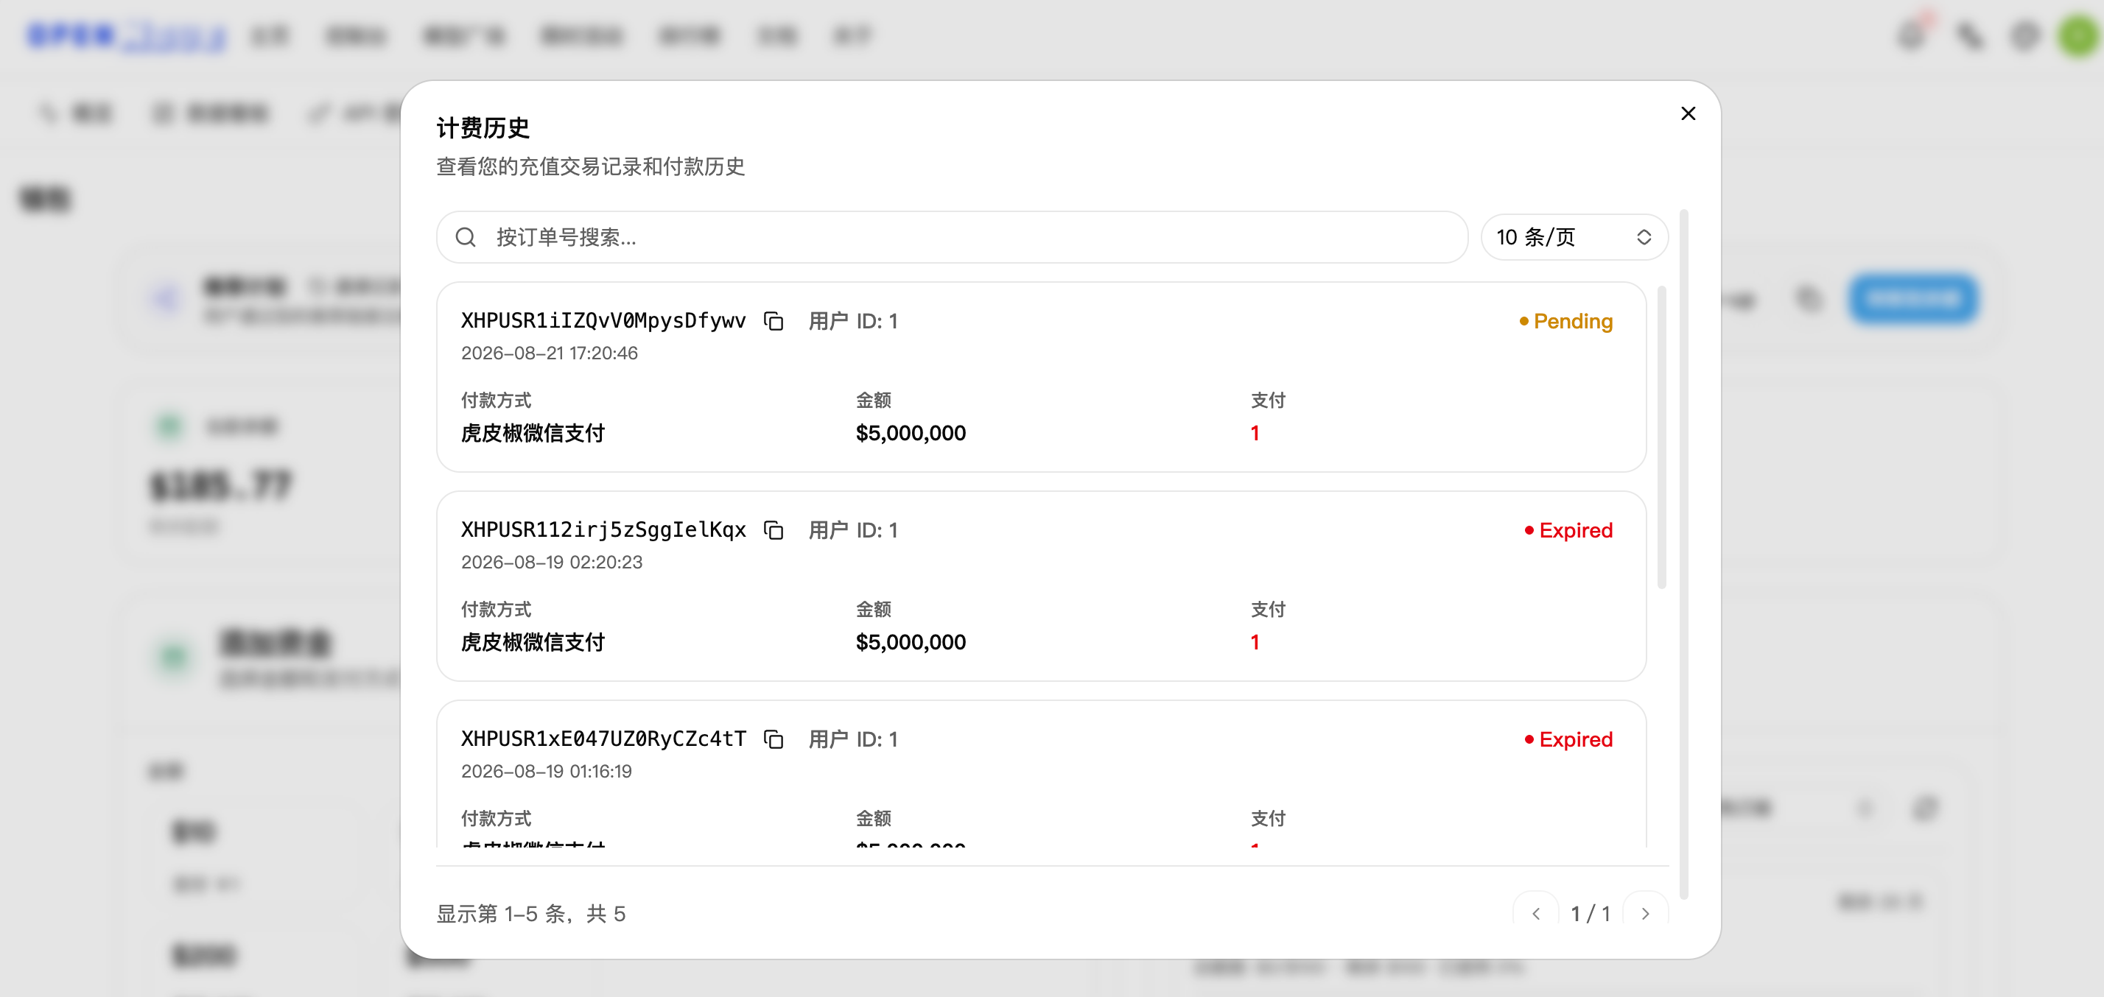Screen dimensions: 2104x997
Task: Click the inner record list scrollbar
Action: click(1661, 437)
